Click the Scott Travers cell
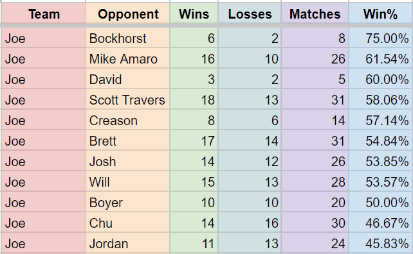Image resolution: width=413 pixels, height=254 pixels. coord(128,100)
